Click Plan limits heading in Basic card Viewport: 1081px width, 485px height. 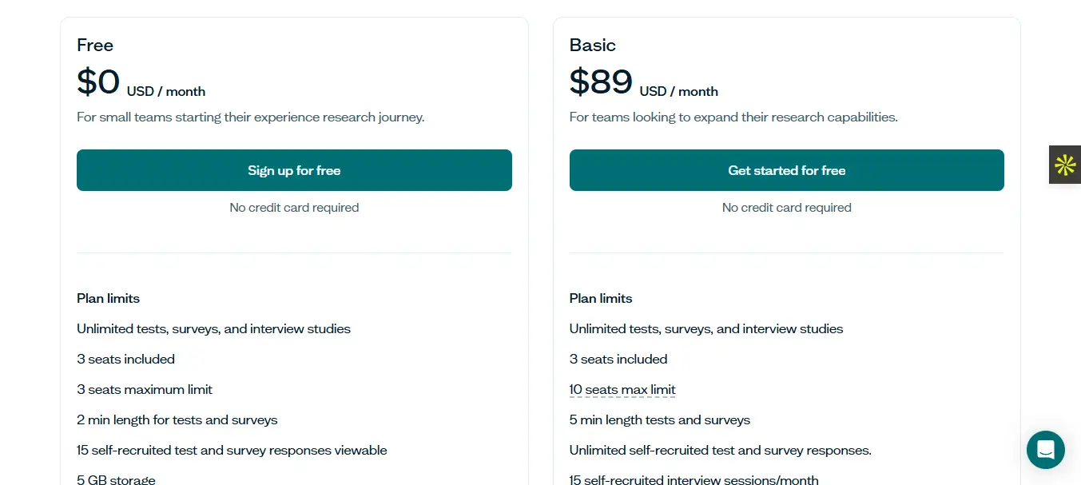601,299
